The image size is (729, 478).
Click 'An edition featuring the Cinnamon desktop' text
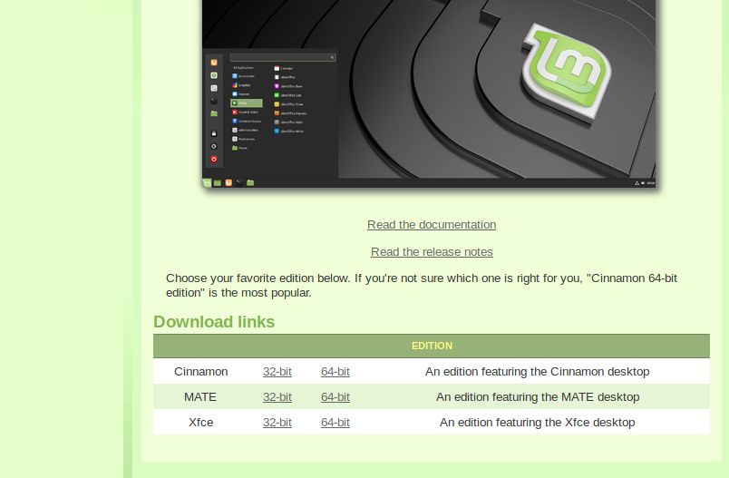(537, 372)
